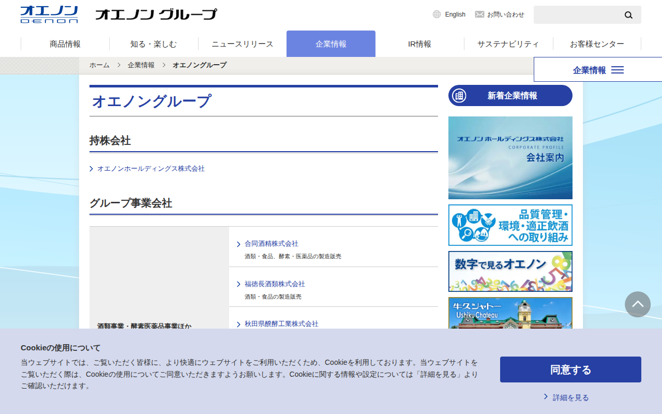Image resolution: width=662 pixels, height=414 pixels.
Task: Click the scroll-to-top arrow button
Action: click(x=638, y=305)
